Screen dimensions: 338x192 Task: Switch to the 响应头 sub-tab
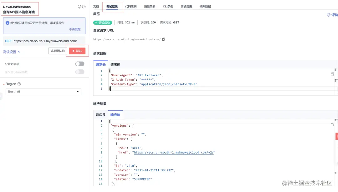pos(101,115)
